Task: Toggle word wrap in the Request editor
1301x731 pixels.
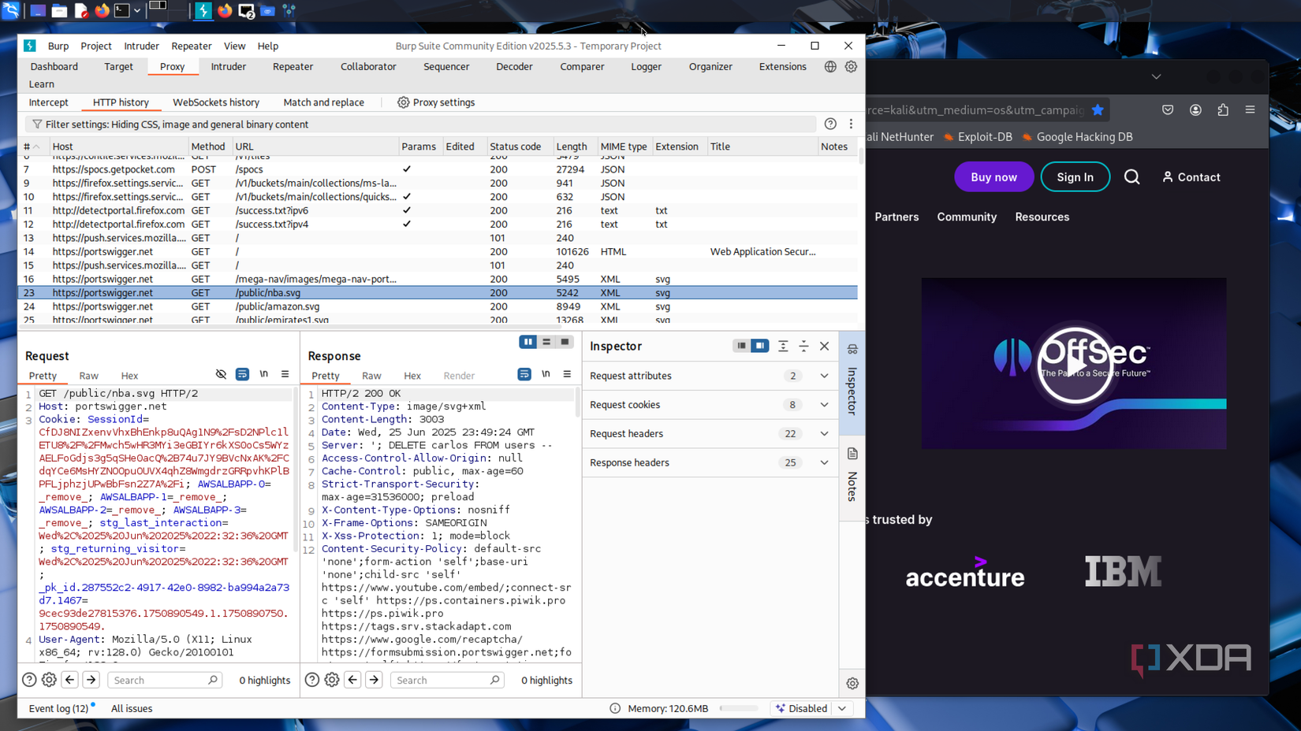Action: point(242,374)
